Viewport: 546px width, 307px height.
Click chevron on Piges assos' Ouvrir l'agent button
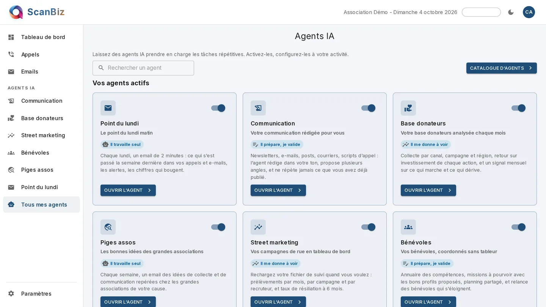tap(149, 302)
